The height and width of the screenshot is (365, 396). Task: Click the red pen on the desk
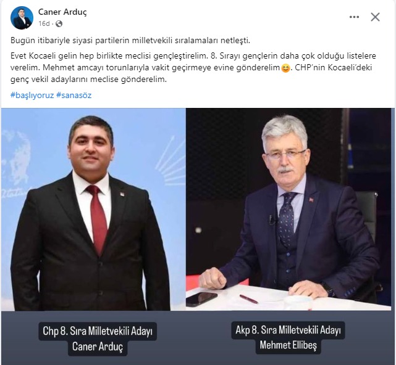249,299
